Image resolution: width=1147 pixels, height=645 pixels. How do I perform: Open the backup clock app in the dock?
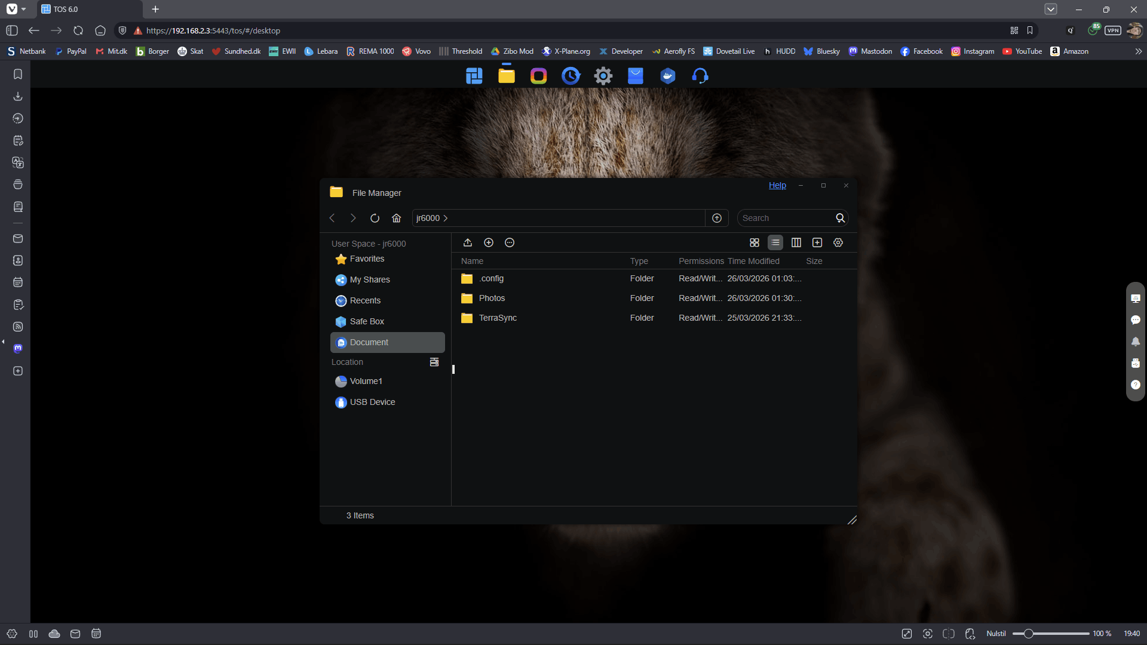coord(571,76)
